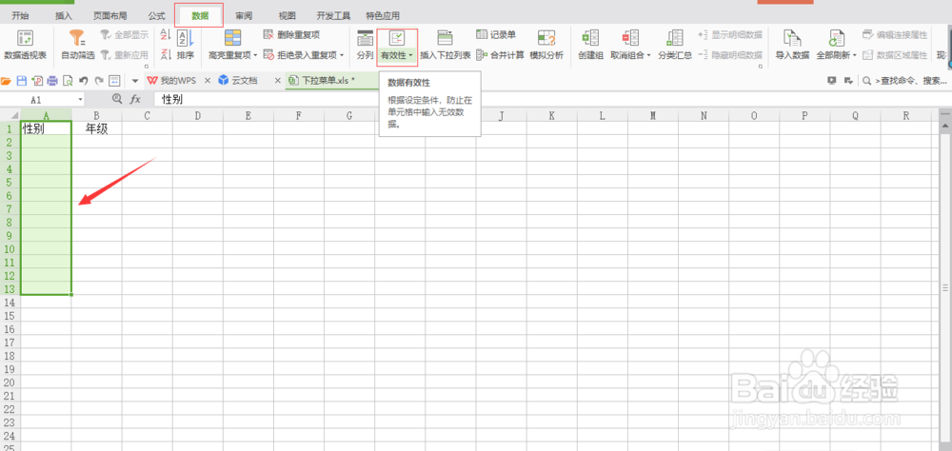Image resolution: width=952 pixels, height=451 pixels.
Task: Click 合并计算 consolidate
Action: point(501,54)
